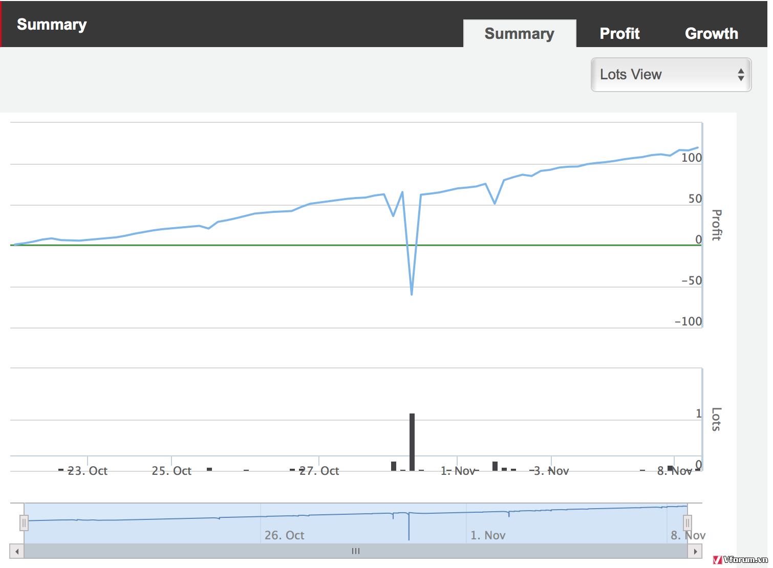Open the Growth tab
Image resolution: width=773 pixels, height=568 pixels.
click(711, 34)
